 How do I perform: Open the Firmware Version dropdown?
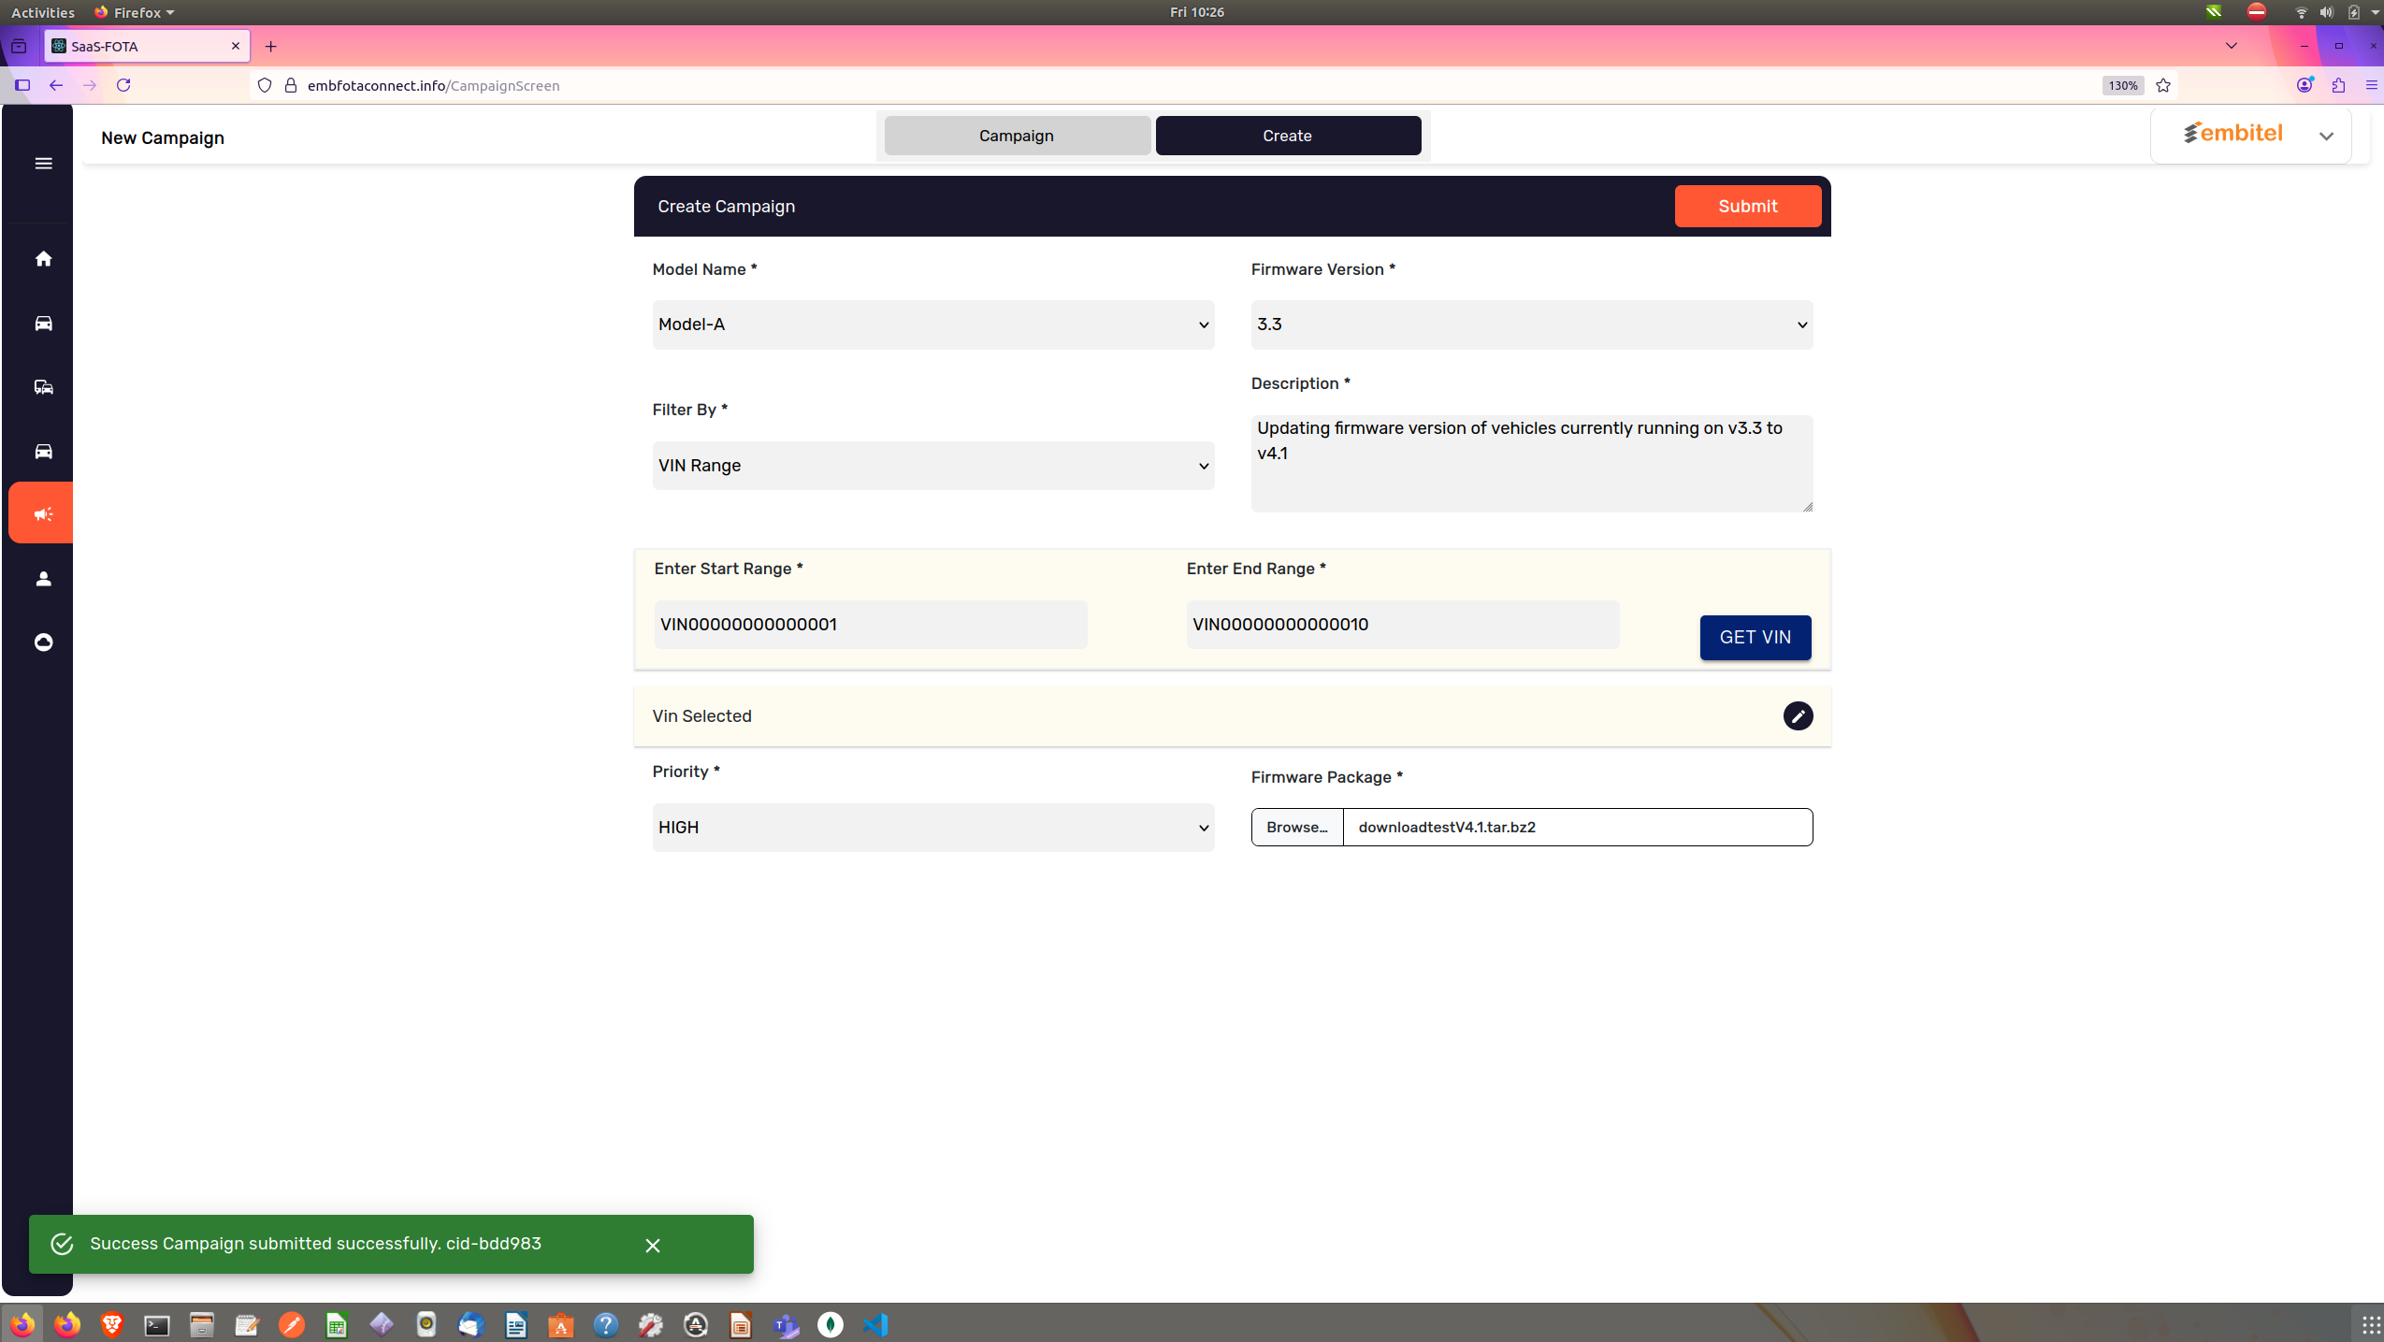(x=1531, y=325)
